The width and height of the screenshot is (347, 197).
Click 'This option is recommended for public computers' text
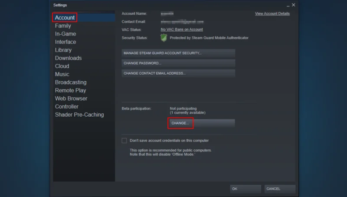pos(170,150)
